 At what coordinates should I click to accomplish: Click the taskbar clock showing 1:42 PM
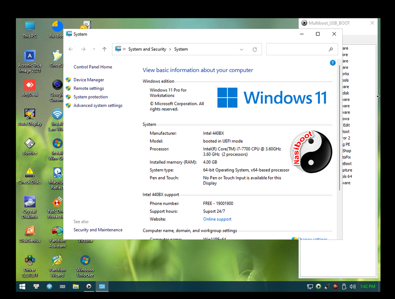tap(367, 286)
